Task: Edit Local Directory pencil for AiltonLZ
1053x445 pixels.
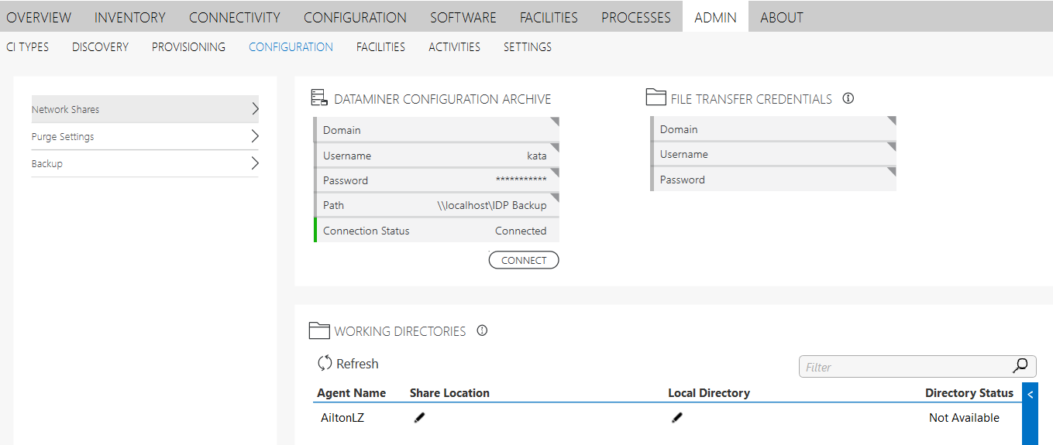Action: pyautogui.click(x=677, y=418)
